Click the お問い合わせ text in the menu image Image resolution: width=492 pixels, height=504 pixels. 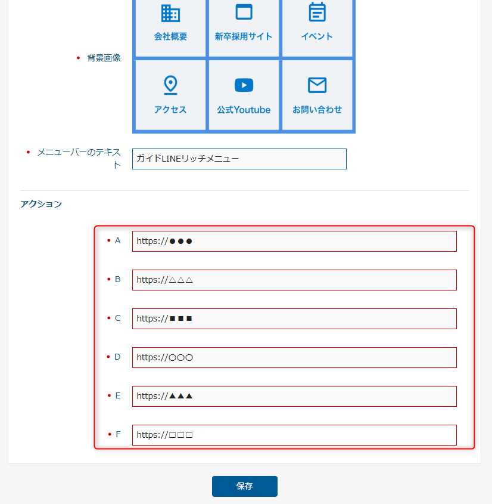[317, 110]
